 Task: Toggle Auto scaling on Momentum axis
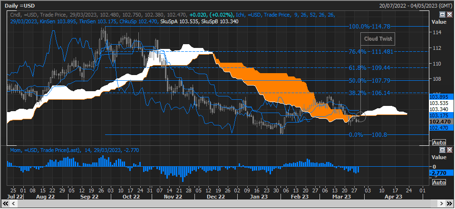[x=439, y=182]
